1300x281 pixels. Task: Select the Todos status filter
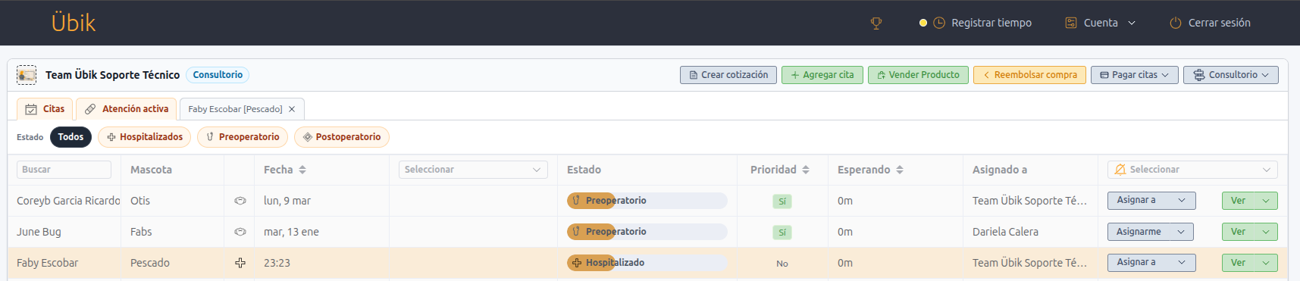(x=70, y=137)
